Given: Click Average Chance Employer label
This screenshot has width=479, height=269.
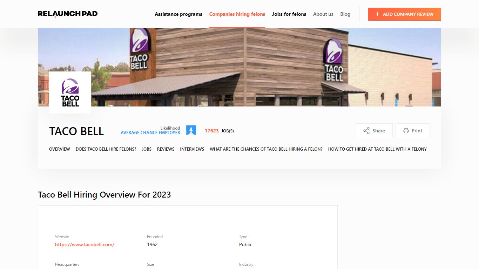Looking at the screenshot, I should (150, 133).
